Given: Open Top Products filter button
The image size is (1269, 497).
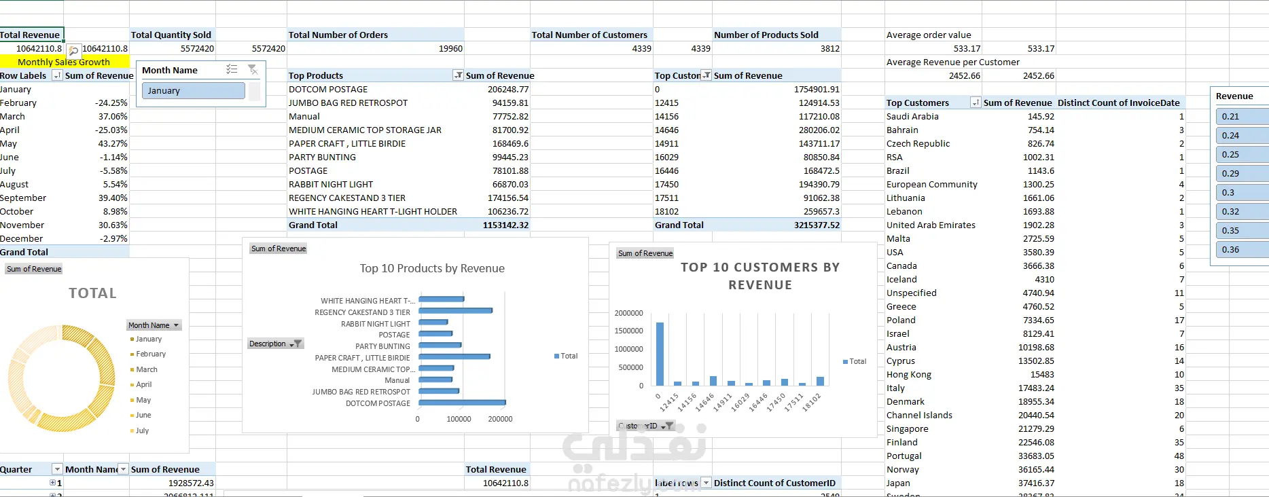Looking at the screenshot, I should 459,75.
